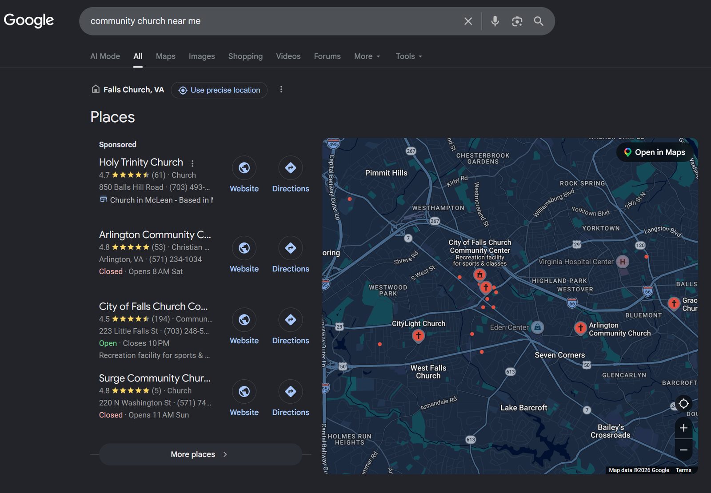The width and height of the screenshot is (711, 493).
Task: Zoom out on the map
Action: tap(683, 450)
